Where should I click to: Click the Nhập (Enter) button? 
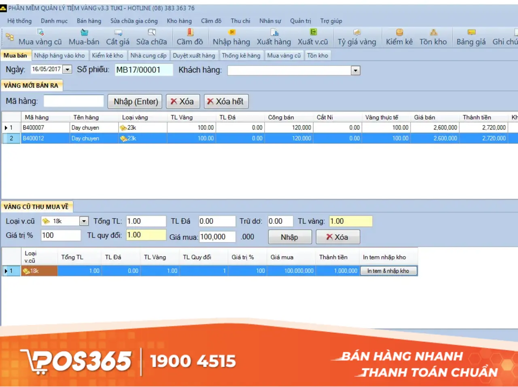pos(136,102)
